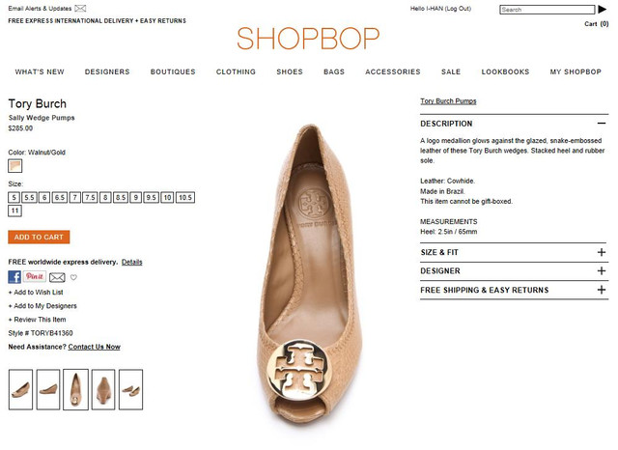Click the SHOPBOP logo

[308, 39]
